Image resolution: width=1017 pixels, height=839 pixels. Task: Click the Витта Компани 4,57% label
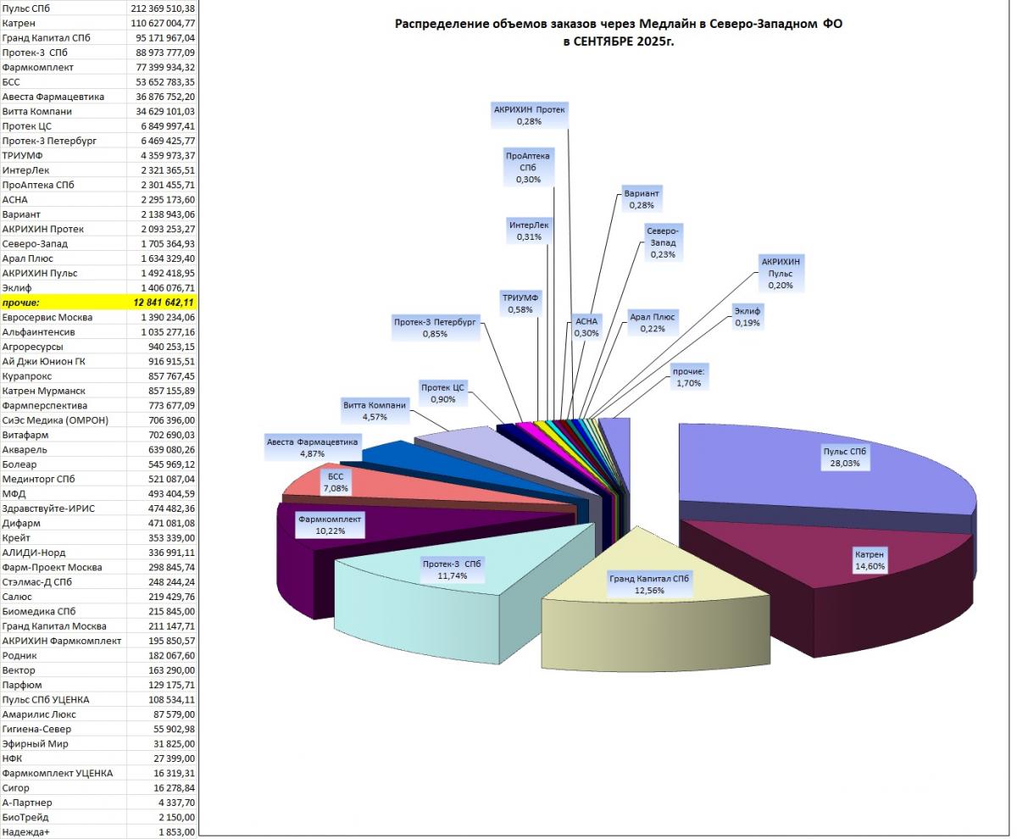[375, 410]
